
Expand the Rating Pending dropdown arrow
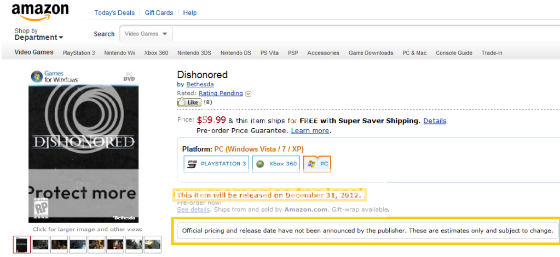coord(249,94)
